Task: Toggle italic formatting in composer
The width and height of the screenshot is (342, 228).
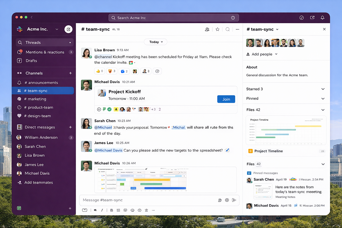Action: click(x=102, y=210)
